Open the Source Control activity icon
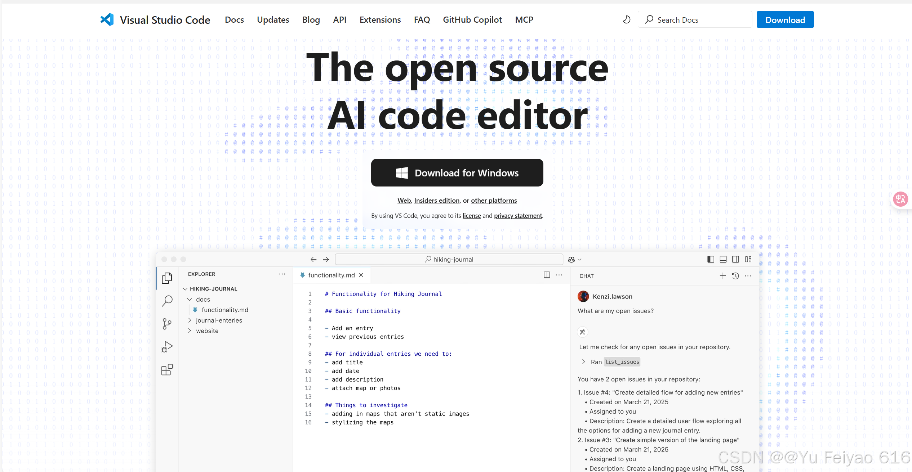912x472 pixels. 167,324
